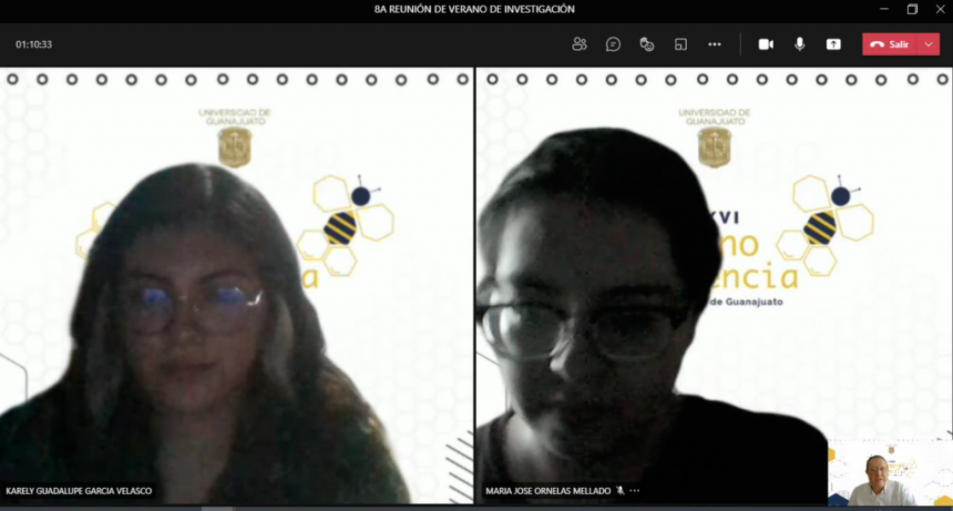This screenshot has height=511, width=953.
Task: Click the Karely Guadalupe Garcia Velasco name label
Action: [x=80, y=491]
